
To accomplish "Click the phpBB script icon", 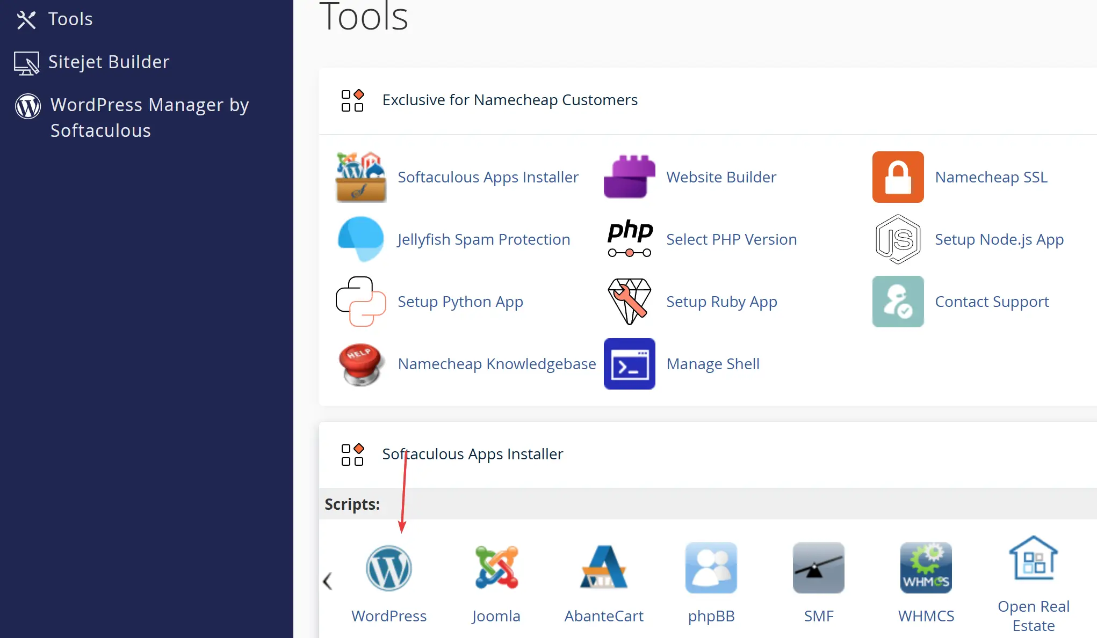I will click(711, 568).
